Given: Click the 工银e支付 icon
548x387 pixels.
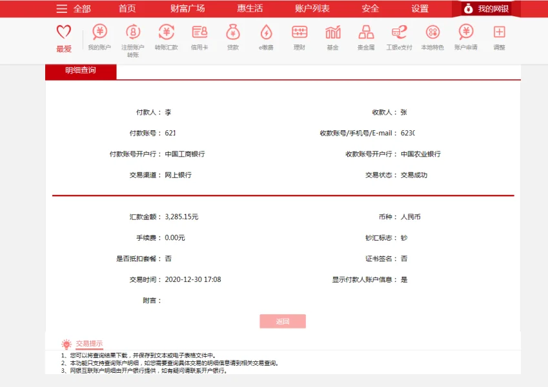Looking at the screenshot, I should tap(399, 32).
